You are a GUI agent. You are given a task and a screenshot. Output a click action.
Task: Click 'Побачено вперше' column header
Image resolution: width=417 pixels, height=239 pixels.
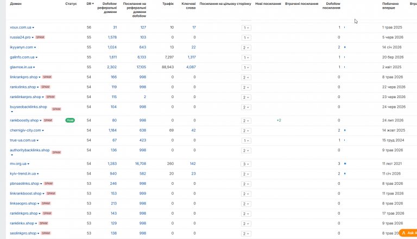pos(390,6)
